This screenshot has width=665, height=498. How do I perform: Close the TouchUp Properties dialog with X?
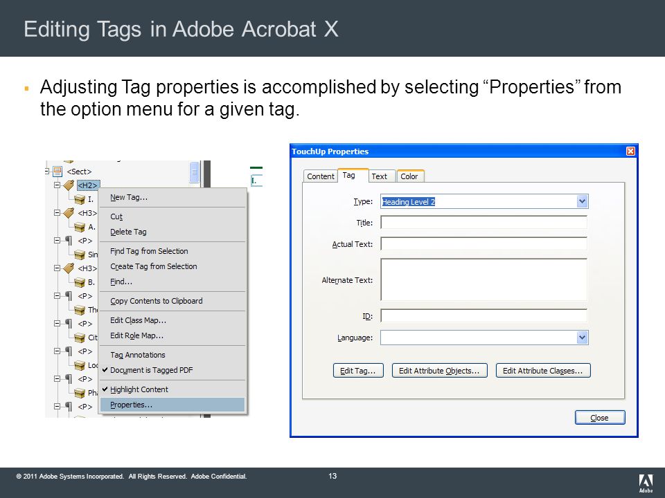(630, 151)
